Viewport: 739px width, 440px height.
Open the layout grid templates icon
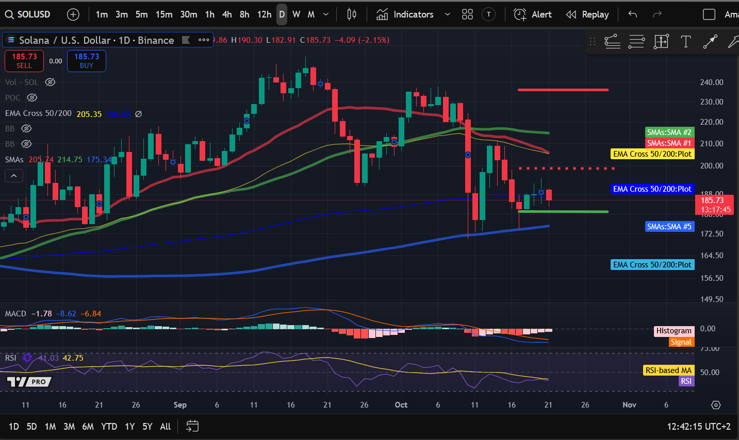pyautogui.click(x=467, y=14)
